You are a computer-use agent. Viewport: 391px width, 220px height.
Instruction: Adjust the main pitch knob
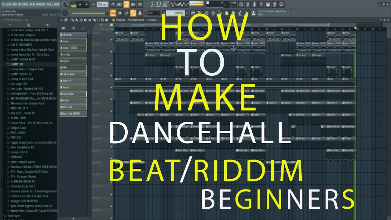click(65, 13)
